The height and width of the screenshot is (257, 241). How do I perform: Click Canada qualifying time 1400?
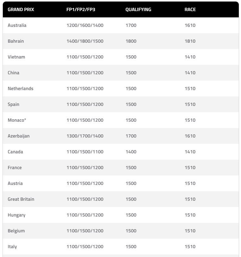(x=131, y=152)
